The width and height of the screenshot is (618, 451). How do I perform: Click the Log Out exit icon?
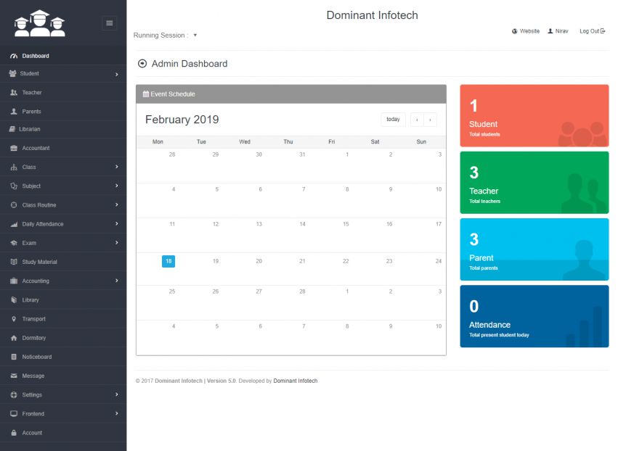603,31
